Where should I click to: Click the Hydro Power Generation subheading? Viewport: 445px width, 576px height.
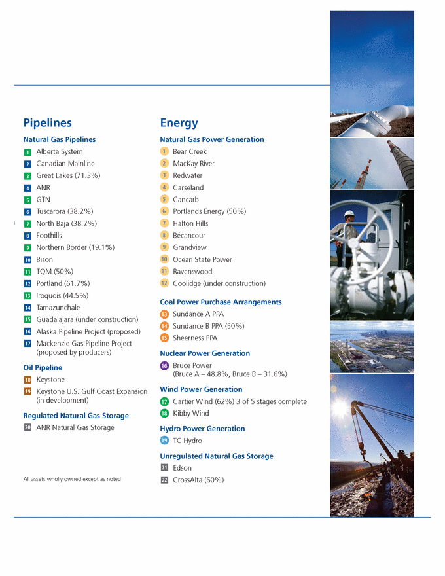tap(202, 429)
